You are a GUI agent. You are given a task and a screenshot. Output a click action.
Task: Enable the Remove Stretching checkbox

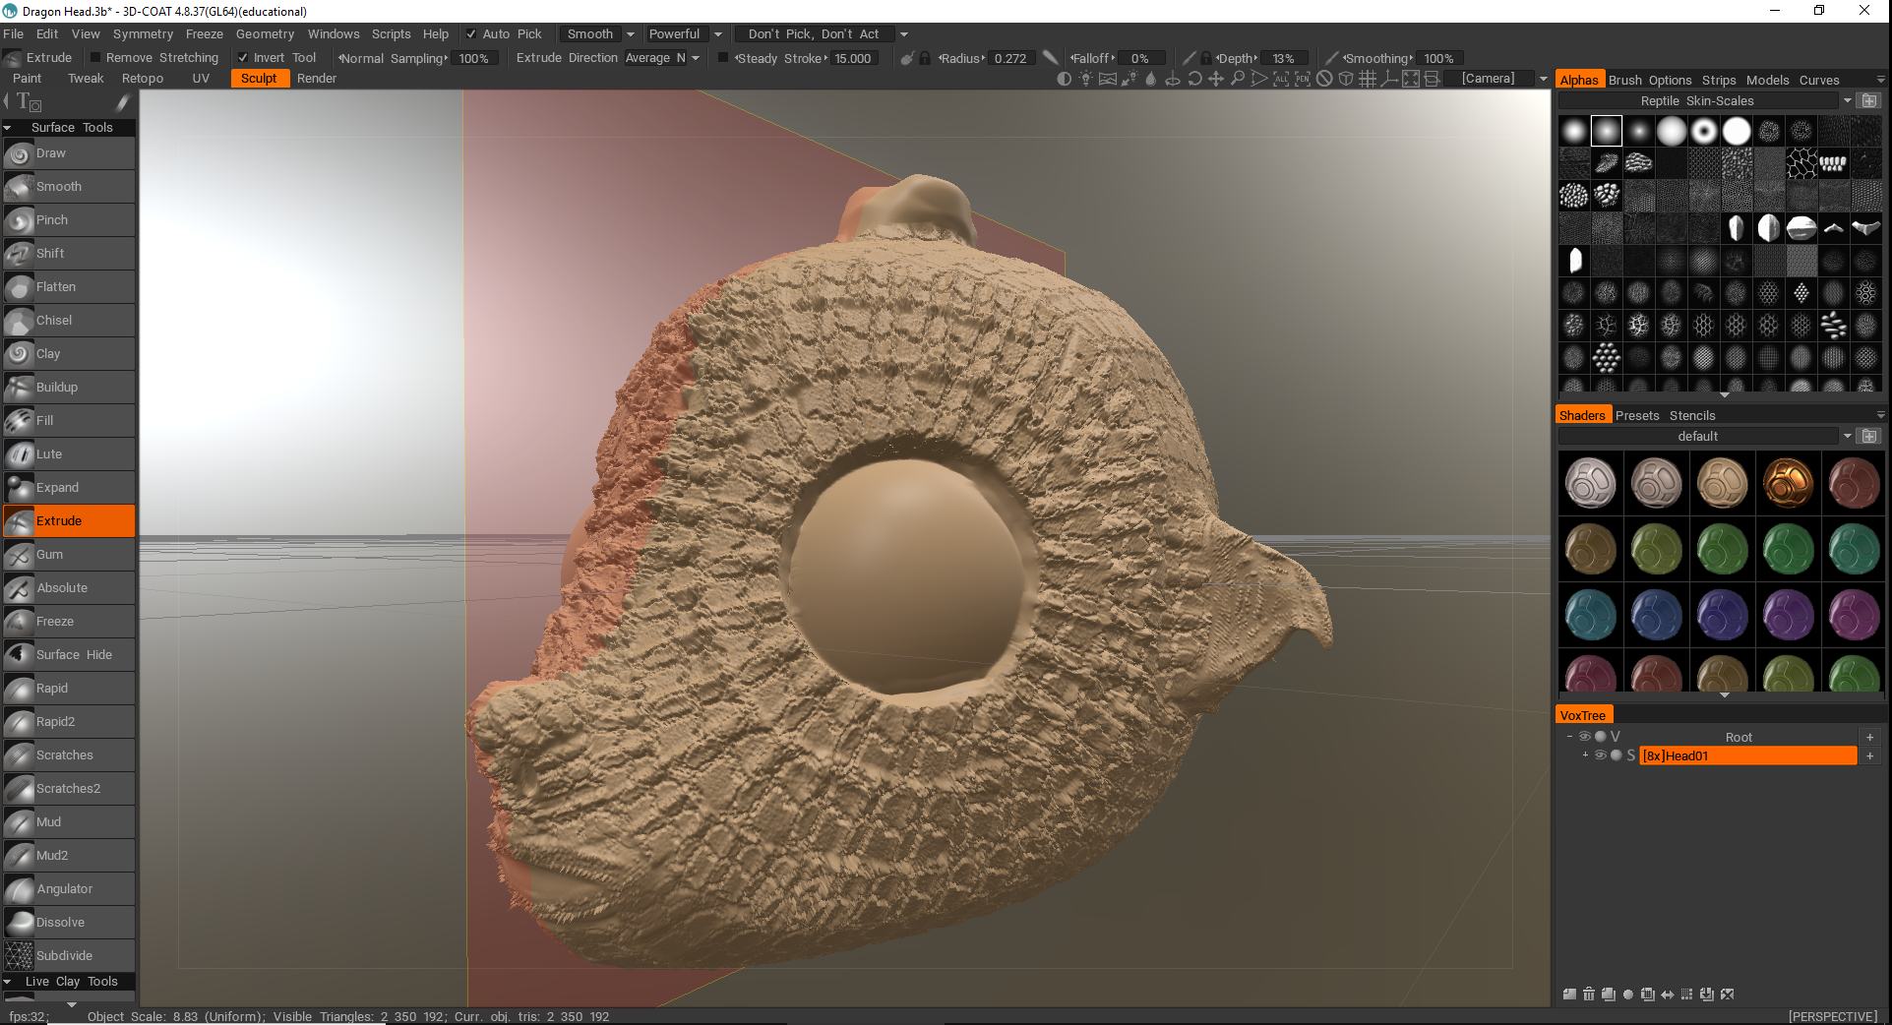click(x=95, y=58)
